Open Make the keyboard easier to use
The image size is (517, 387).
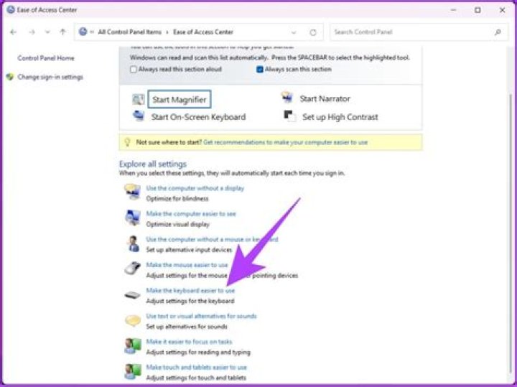[x=190, y=290]
